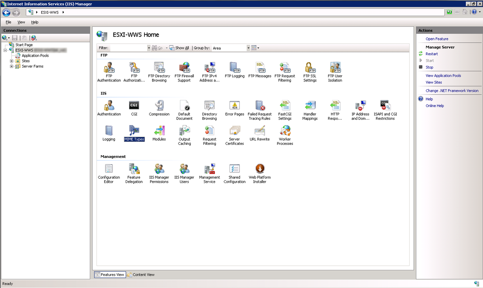Select the URL Rewrite icon

pyautogui.click(x=260, y=133)
